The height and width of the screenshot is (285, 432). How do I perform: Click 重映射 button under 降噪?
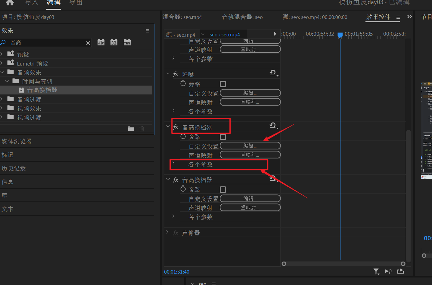250,102
